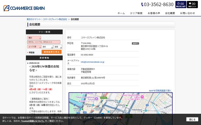The height and width of the screenshot is (125, 201).
Task: Click breadcrumb 東京のテナント｜コマースブレイン株式会社
Action: tap(47, 19)
